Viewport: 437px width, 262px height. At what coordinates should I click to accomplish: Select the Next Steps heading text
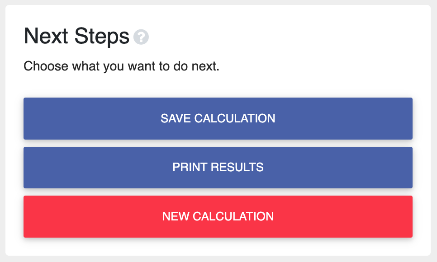coord(76,36)
